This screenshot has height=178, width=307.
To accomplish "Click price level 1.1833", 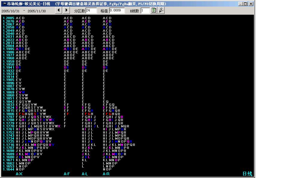I will [x=9, y=105].
